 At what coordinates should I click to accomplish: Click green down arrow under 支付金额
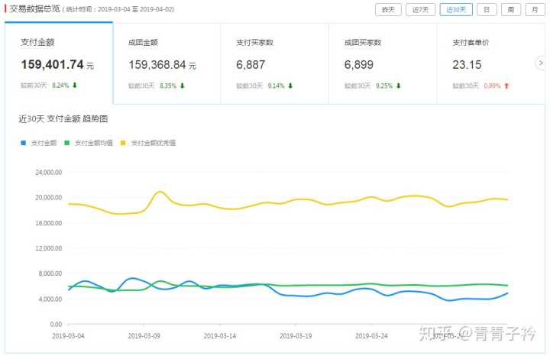point(75,86)
